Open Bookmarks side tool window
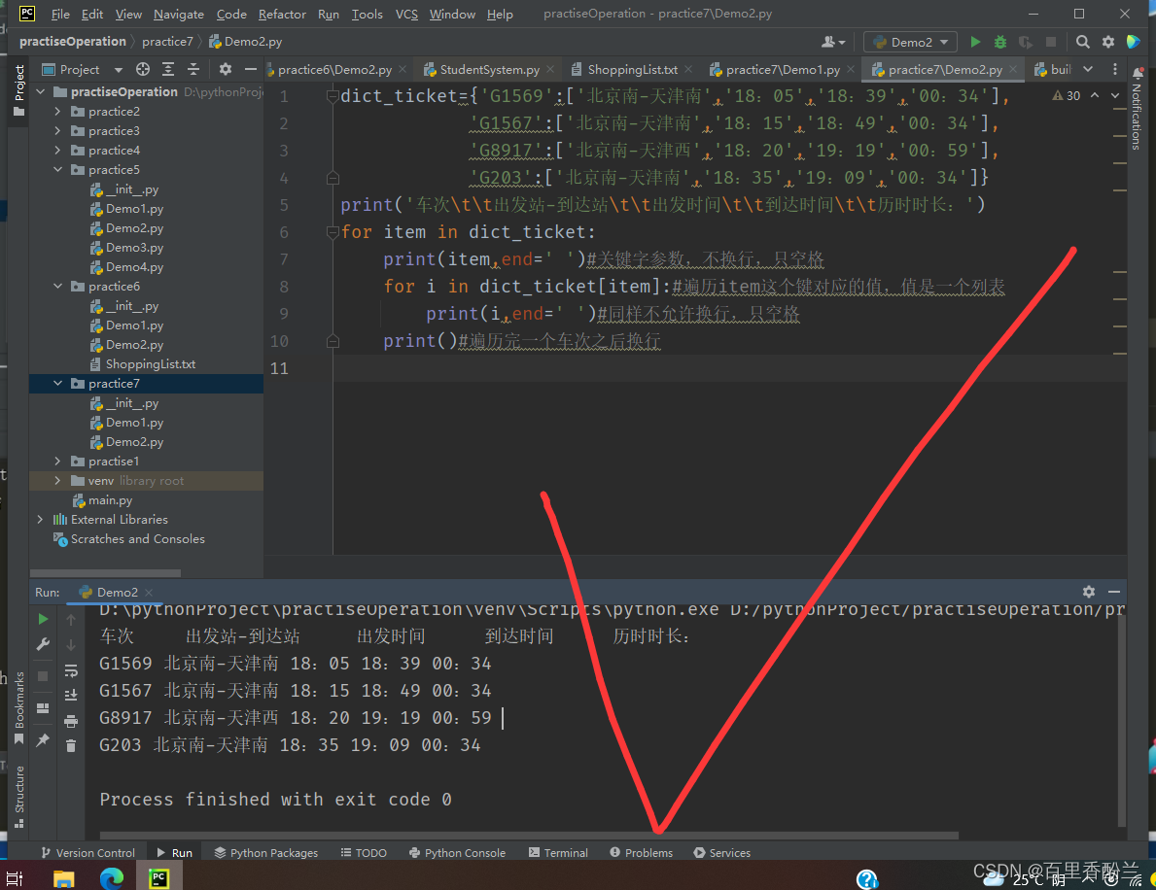 click(x=19, y=707)
